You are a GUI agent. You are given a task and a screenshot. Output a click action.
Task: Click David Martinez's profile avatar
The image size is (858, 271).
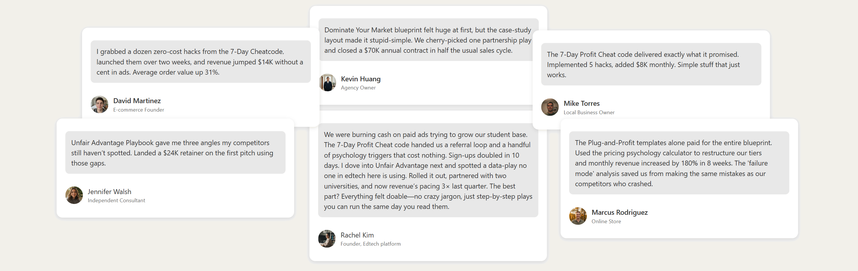99,104
